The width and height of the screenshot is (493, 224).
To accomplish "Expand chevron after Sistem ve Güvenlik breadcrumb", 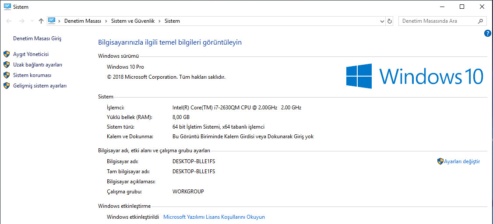I will (159, 21).
